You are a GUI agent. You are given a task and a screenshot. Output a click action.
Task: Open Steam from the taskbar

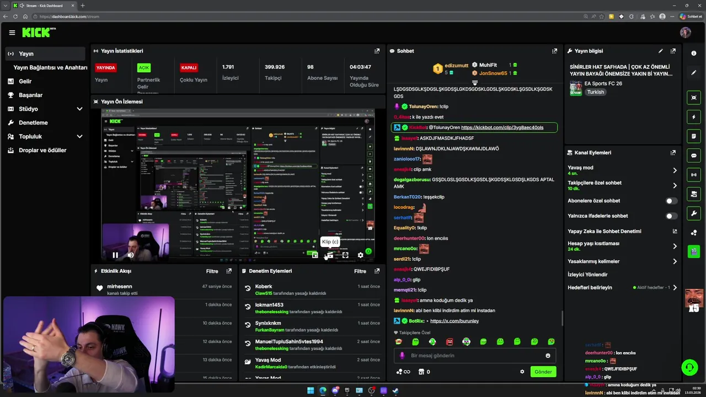395,390
